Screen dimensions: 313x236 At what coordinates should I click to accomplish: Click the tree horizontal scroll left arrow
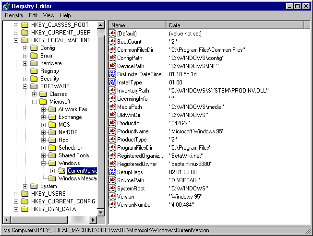7,220
